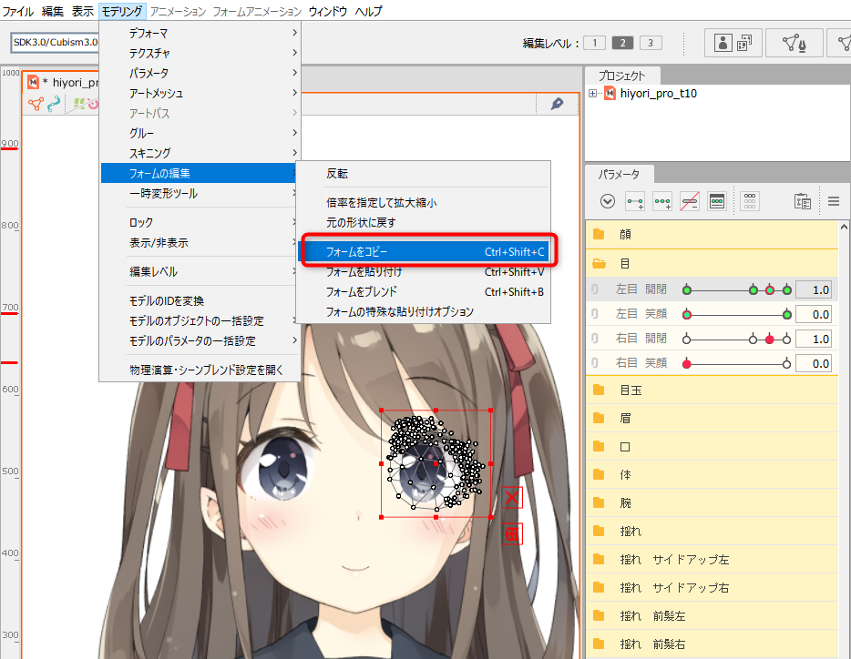This screenshot has height=659, width=851.
Task: Choose フォームを貼り付け from the submenu
Action: [364, 271]
